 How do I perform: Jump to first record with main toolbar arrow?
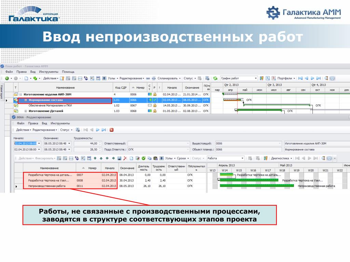[x=300, y=78]
